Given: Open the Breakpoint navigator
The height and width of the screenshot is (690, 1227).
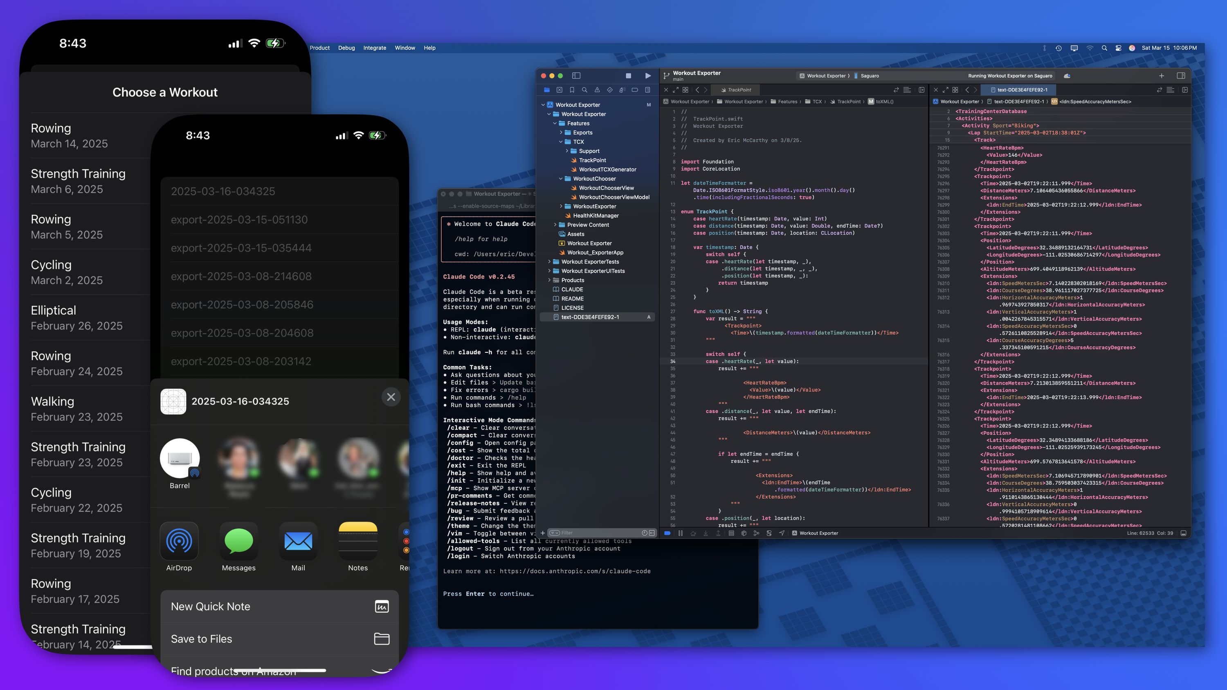Looking at the screenshot, I should (635, 90).
